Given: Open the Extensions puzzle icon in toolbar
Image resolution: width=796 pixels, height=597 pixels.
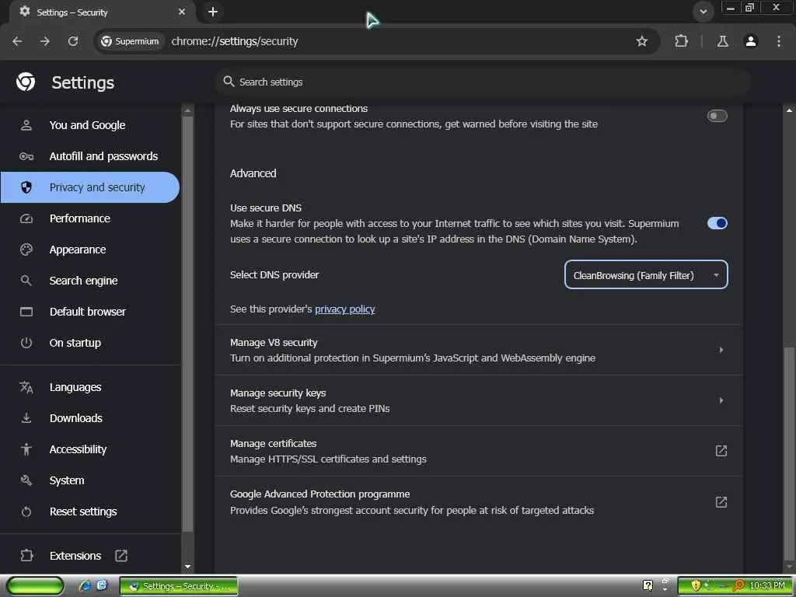Looking at the screenshot, I should pyautogui.click(x=681, y=41).
